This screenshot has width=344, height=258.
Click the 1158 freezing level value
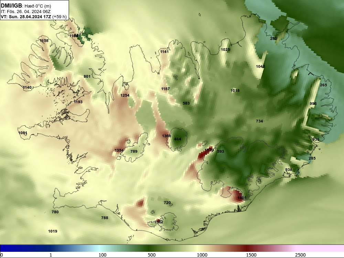(44, 41)
